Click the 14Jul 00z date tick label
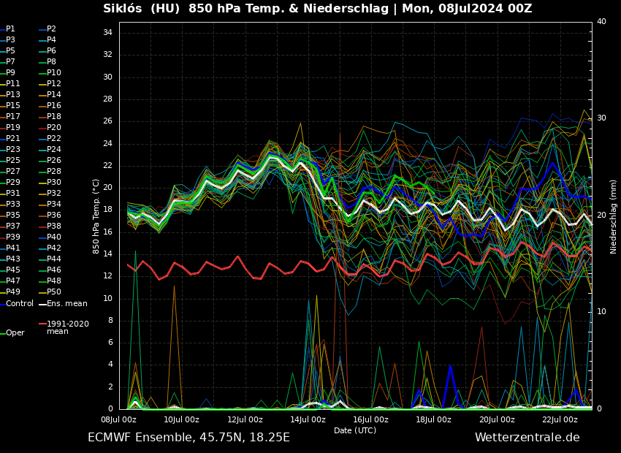621x453 pixels. pos(308,419)
